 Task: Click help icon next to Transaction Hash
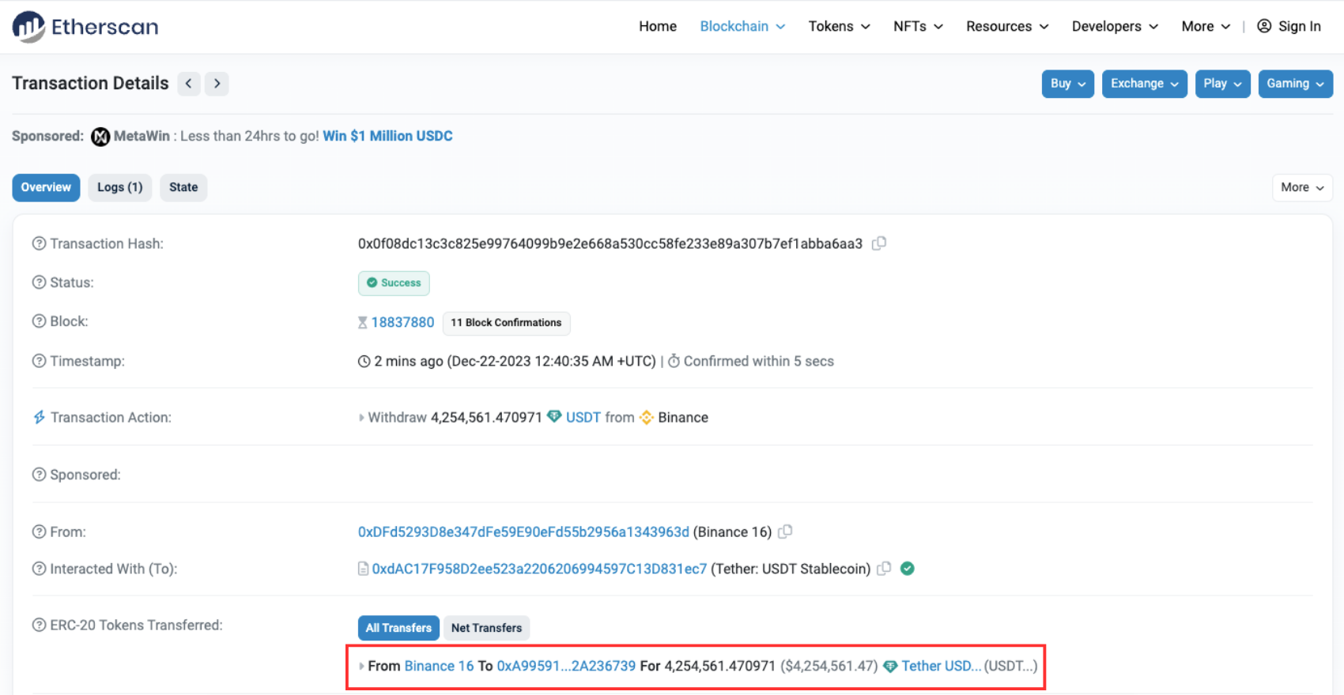point(39,243)
